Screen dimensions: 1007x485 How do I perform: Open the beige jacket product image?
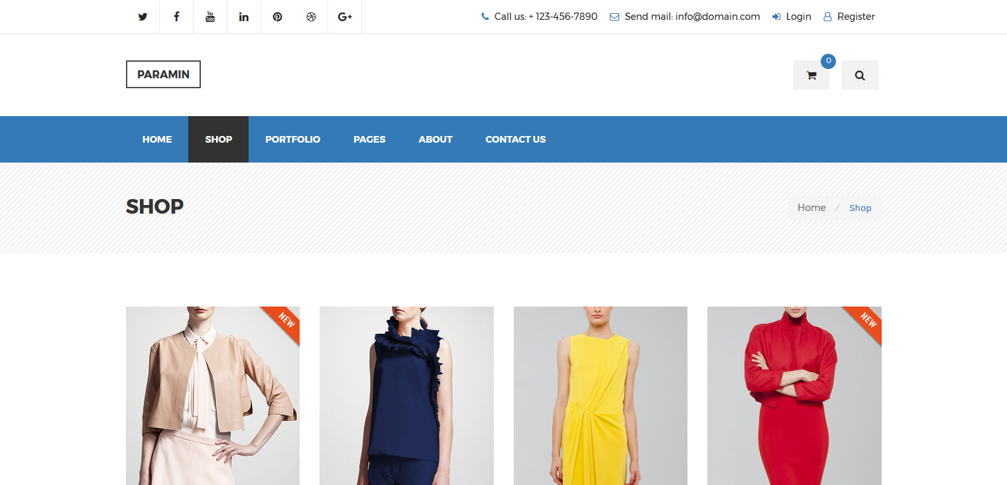(213, 396)
